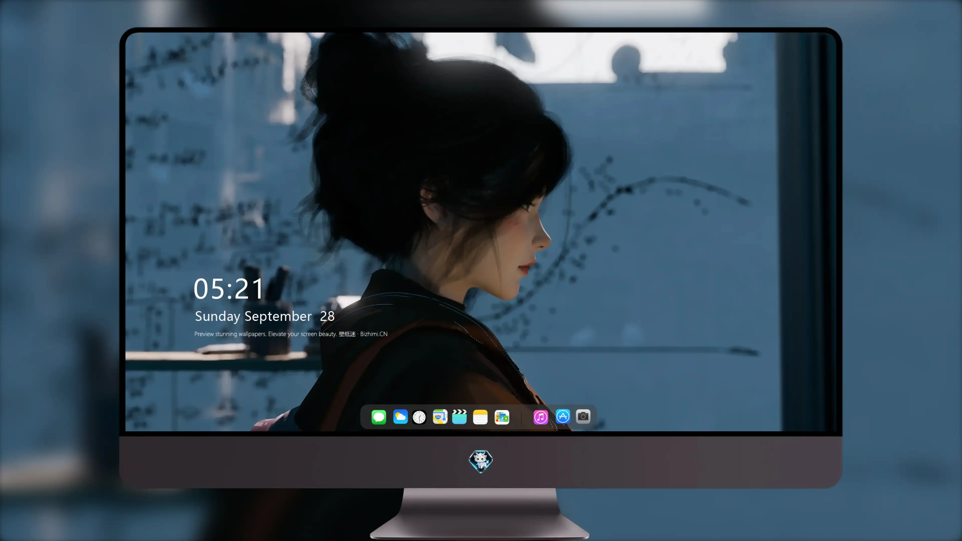Launch the Videos clapperboard app
This screenshot has width=962, height=541.
(x=459, y=417)
